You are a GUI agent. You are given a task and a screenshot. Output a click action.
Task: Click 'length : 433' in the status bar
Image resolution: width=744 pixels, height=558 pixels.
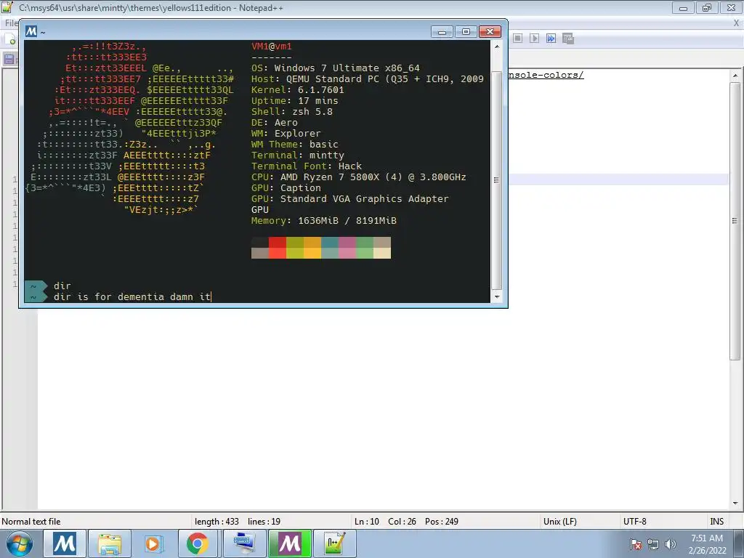[x=217, y=522]
